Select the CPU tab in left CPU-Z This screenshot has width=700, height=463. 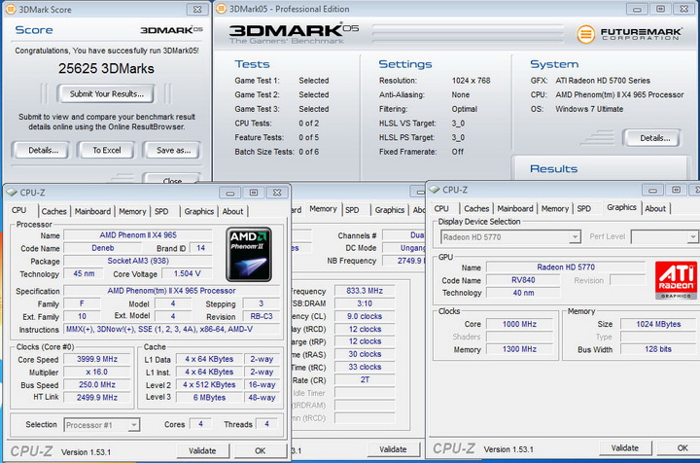coord(19,210)
